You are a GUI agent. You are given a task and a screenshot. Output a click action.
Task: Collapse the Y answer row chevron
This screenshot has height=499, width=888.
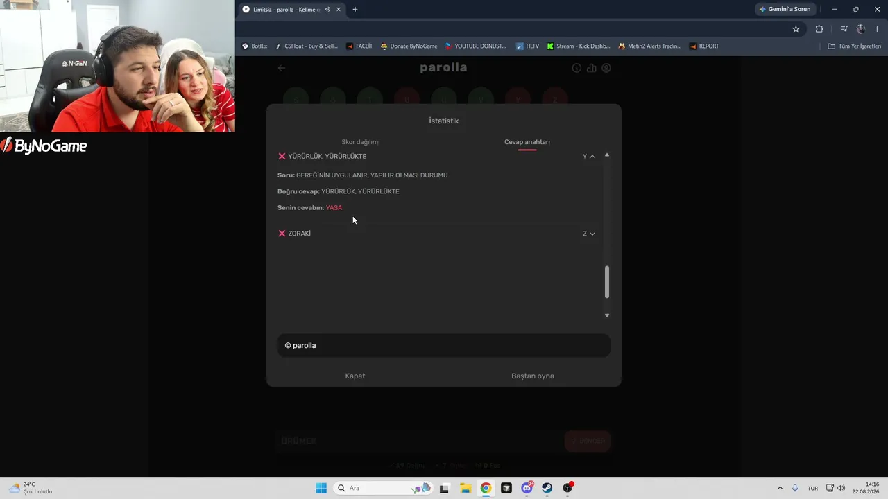coord(592,157)
